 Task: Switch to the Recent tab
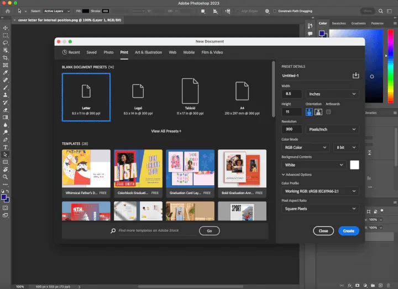pyautogui.click(x=71, y=52)
